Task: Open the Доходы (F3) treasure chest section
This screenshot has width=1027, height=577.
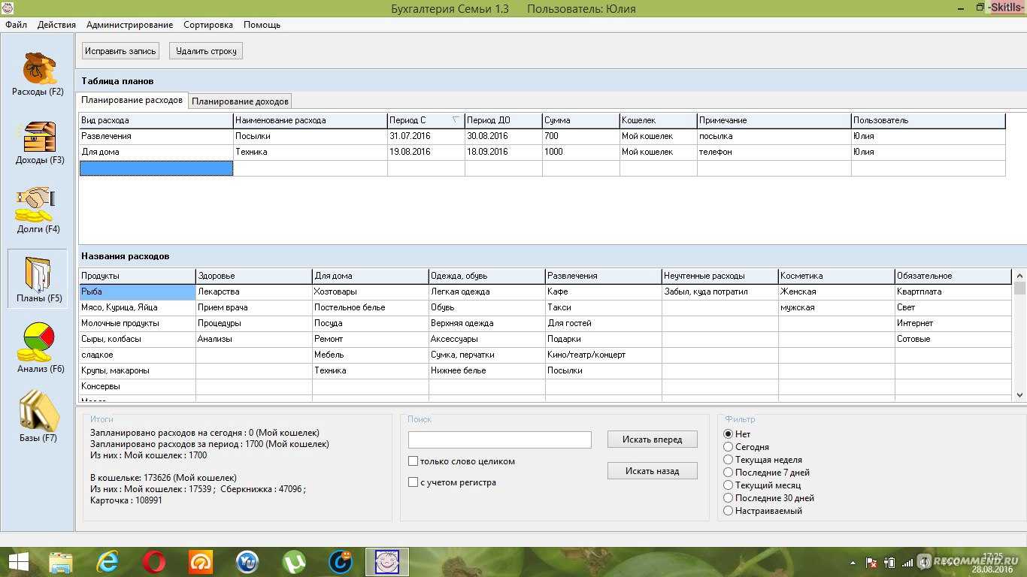Action: [40, 143]
